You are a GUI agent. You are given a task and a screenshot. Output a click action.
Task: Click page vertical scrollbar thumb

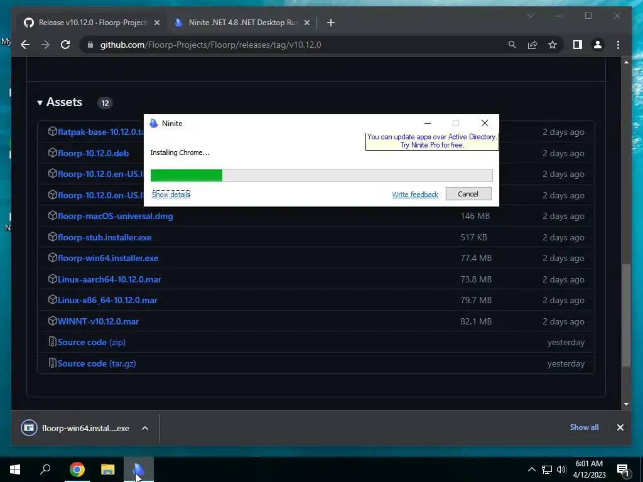[x=626, y=316]
